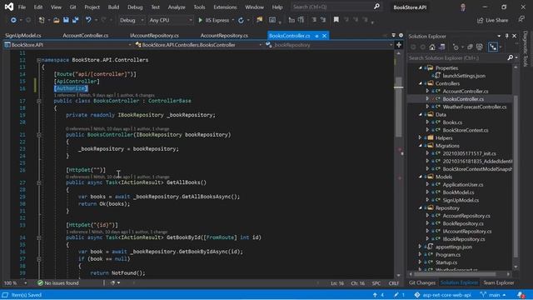The width and height of the screenshot is (533, 300).
Task: Undo the last edit via toolbar
Action: click(x=88, y=20)
